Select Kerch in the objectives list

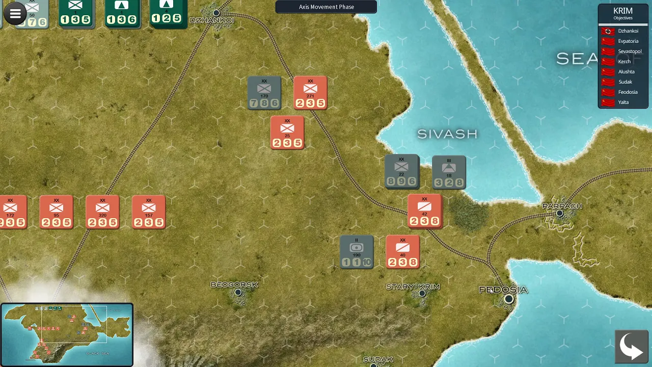[x=624, y=62]
